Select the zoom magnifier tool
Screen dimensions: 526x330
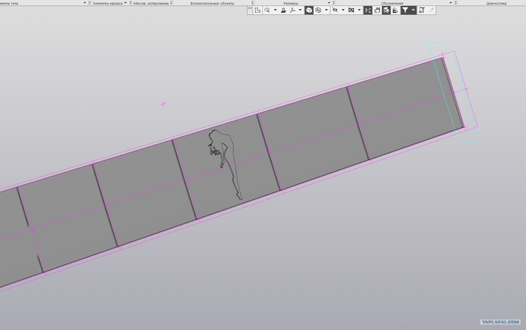pyautogui.click(x=267, y=10)
